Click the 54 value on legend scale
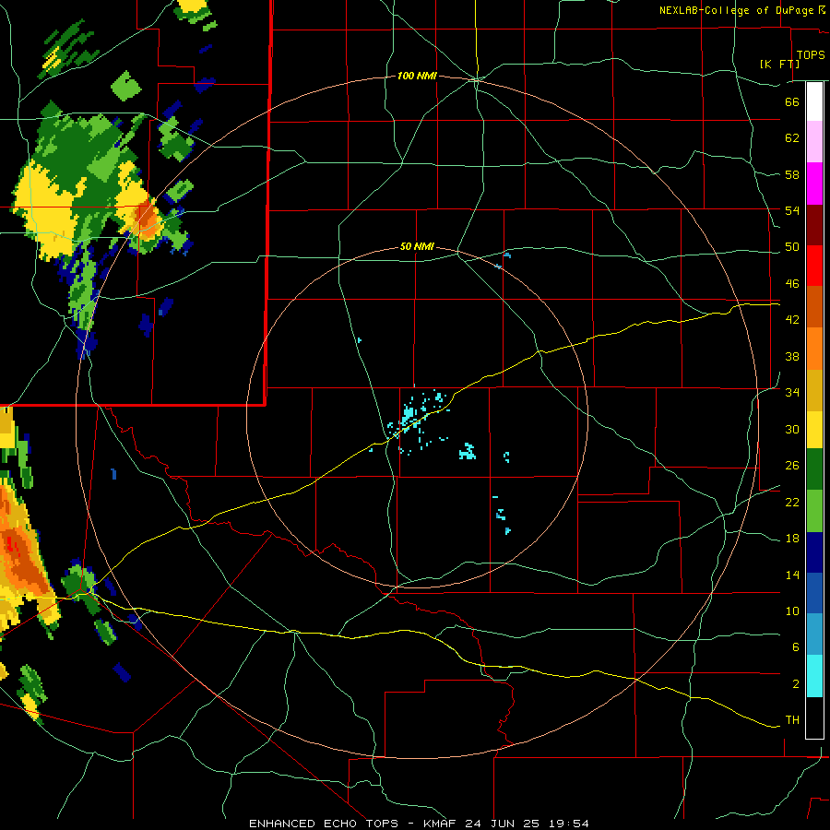 [x=792, y=210]
